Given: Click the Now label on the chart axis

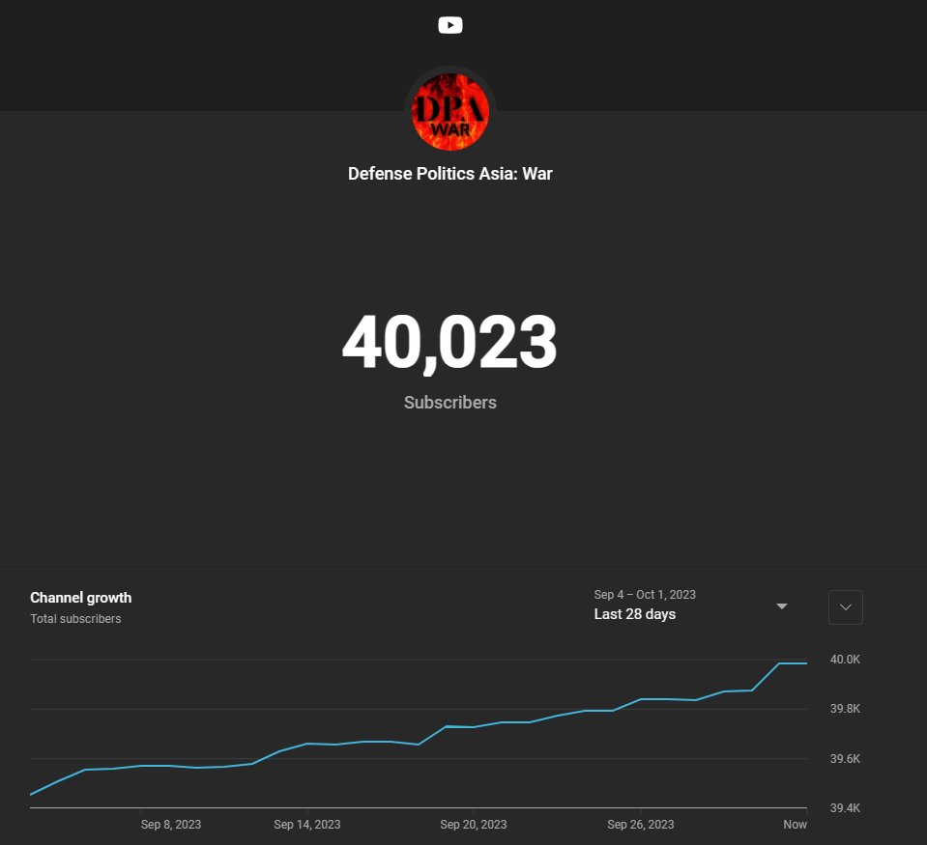Looking at the screenshot, I should pos(796,825).
